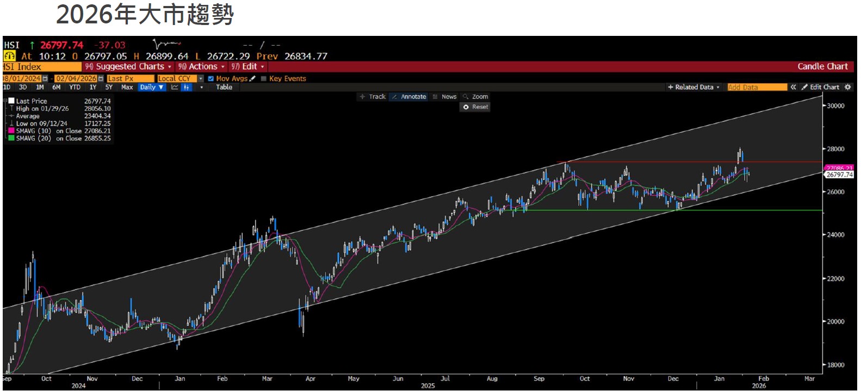Open the end date calendar picker
Viewport: 861px width, 391px height.
pyautogui.click(x=101, y=79)
